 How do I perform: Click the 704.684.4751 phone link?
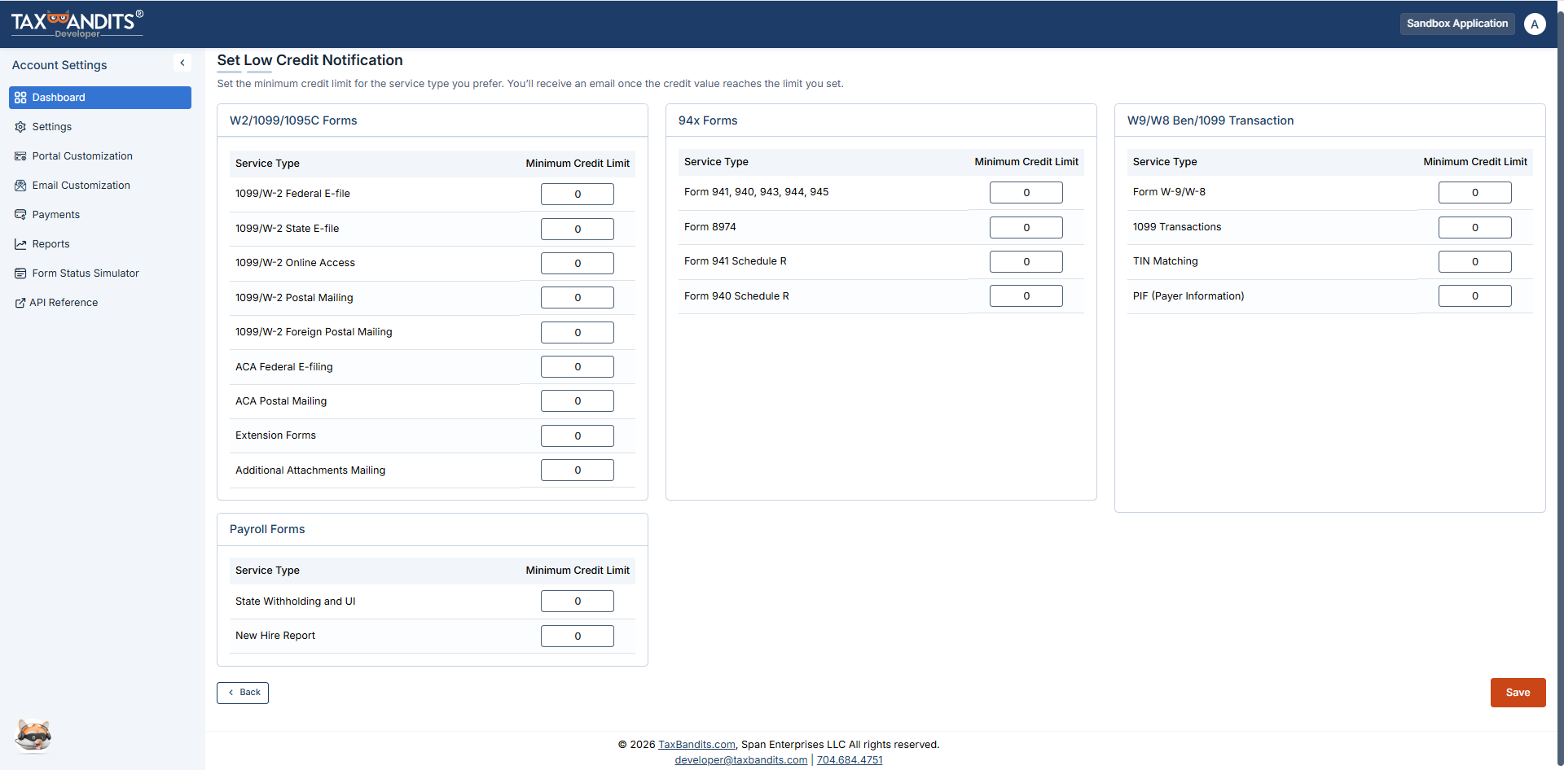[x=850, y=760]
